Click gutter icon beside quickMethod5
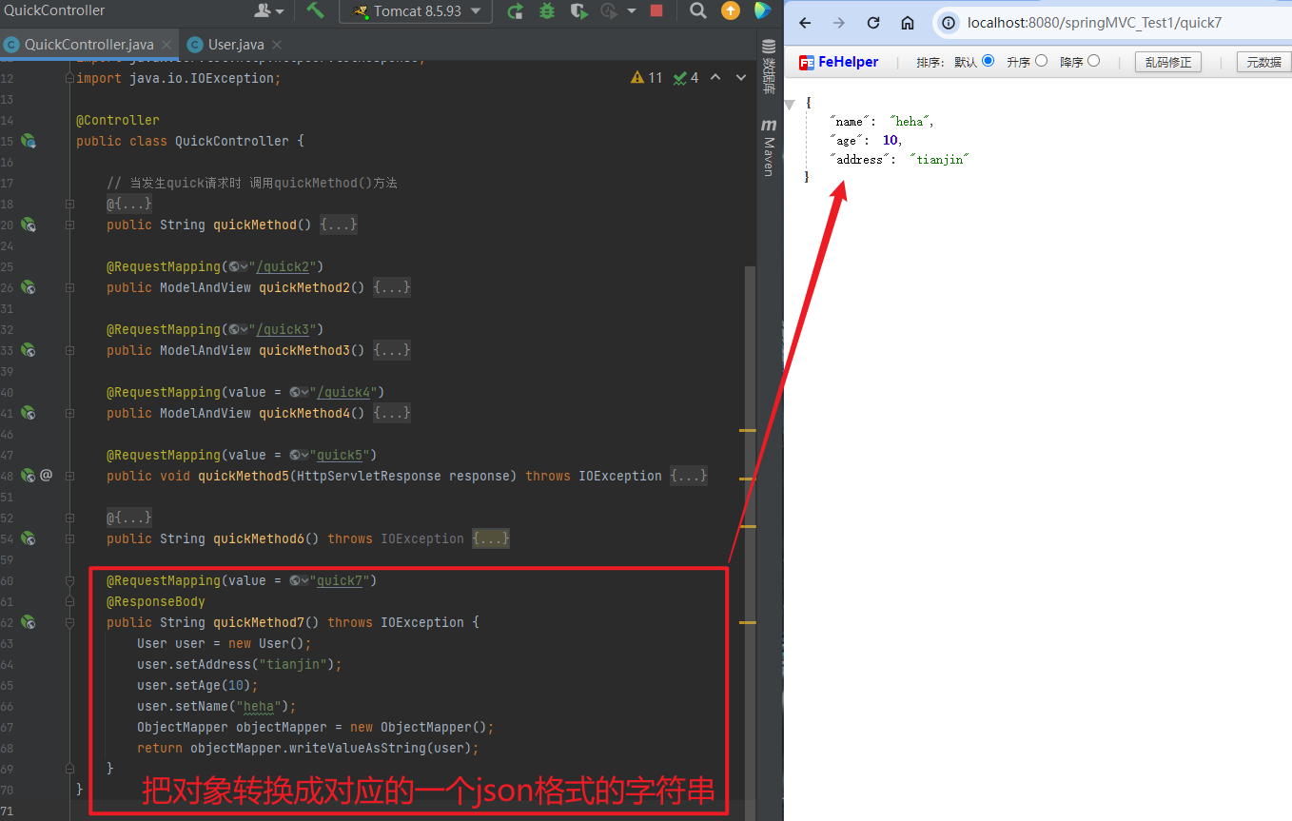This screenshot has height=821, width=1292. pos(29,476)
